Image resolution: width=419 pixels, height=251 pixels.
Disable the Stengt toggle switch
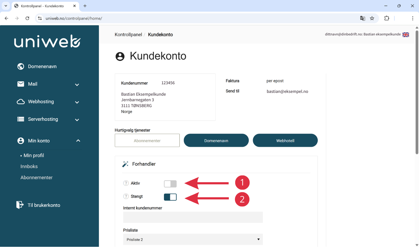coord(170,197)
